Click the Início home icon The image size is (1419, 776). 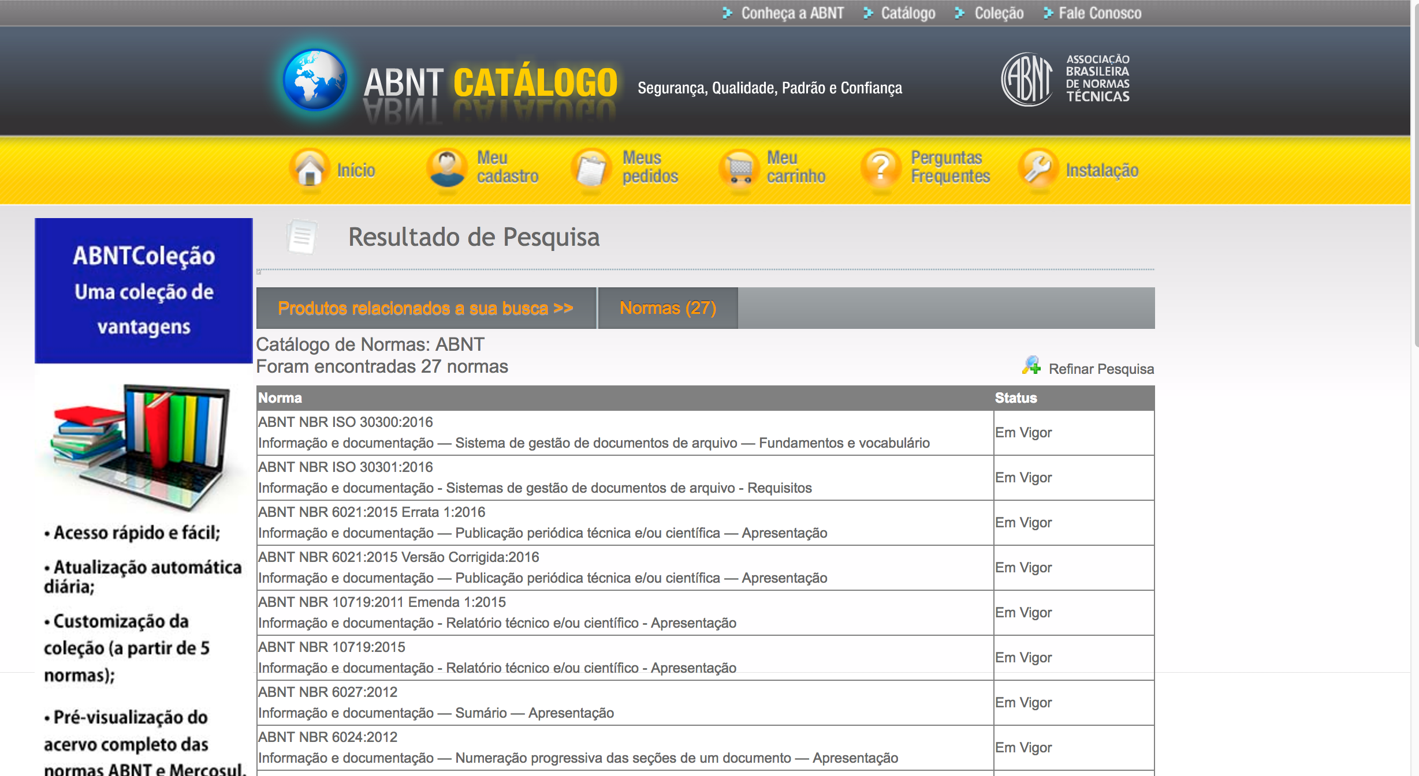[310, 169]
